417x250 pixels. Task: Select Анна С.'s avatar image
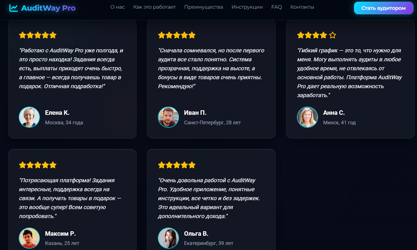(307, 117)
